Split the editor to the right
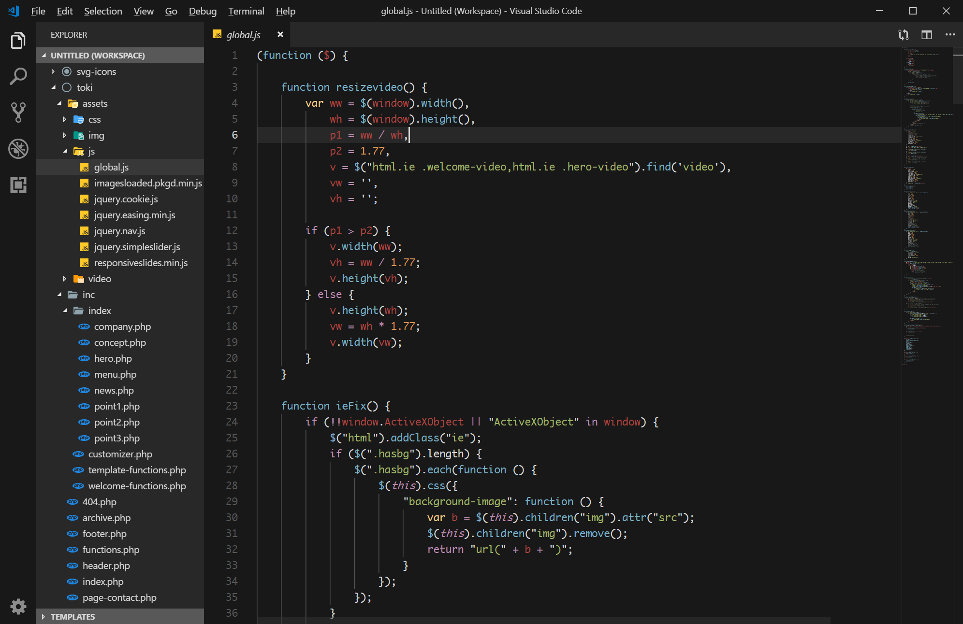The image size is (963, 624). (x=926, y=35)
